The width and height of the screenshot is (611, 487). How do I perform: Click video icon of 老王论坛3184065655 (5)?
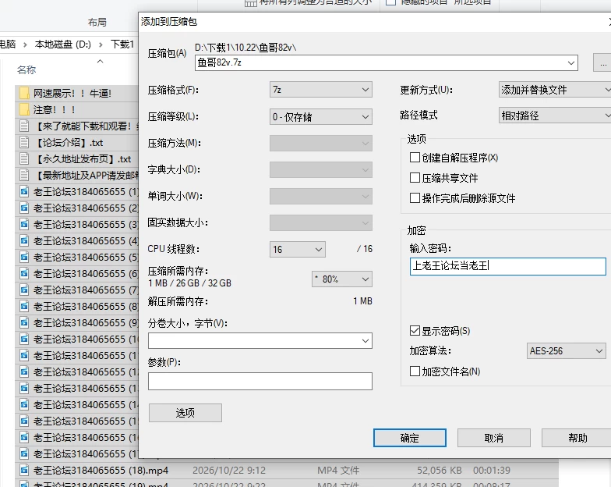(24, 258)
